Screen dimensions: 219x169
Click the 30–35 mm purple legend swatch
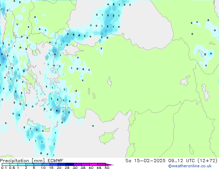point(77,165)
